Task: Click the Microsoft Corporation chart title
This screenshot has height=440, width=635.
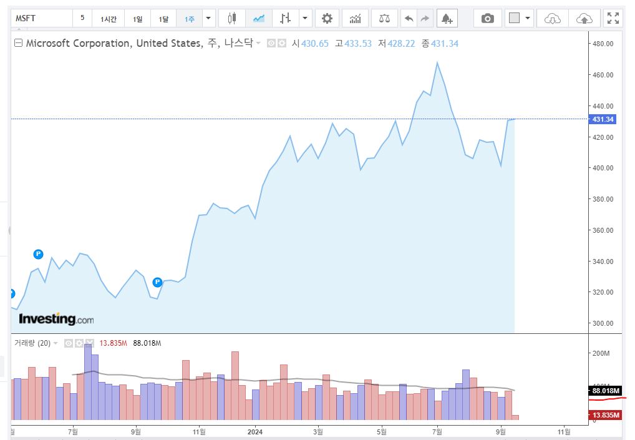Action: tap(139, 43)
